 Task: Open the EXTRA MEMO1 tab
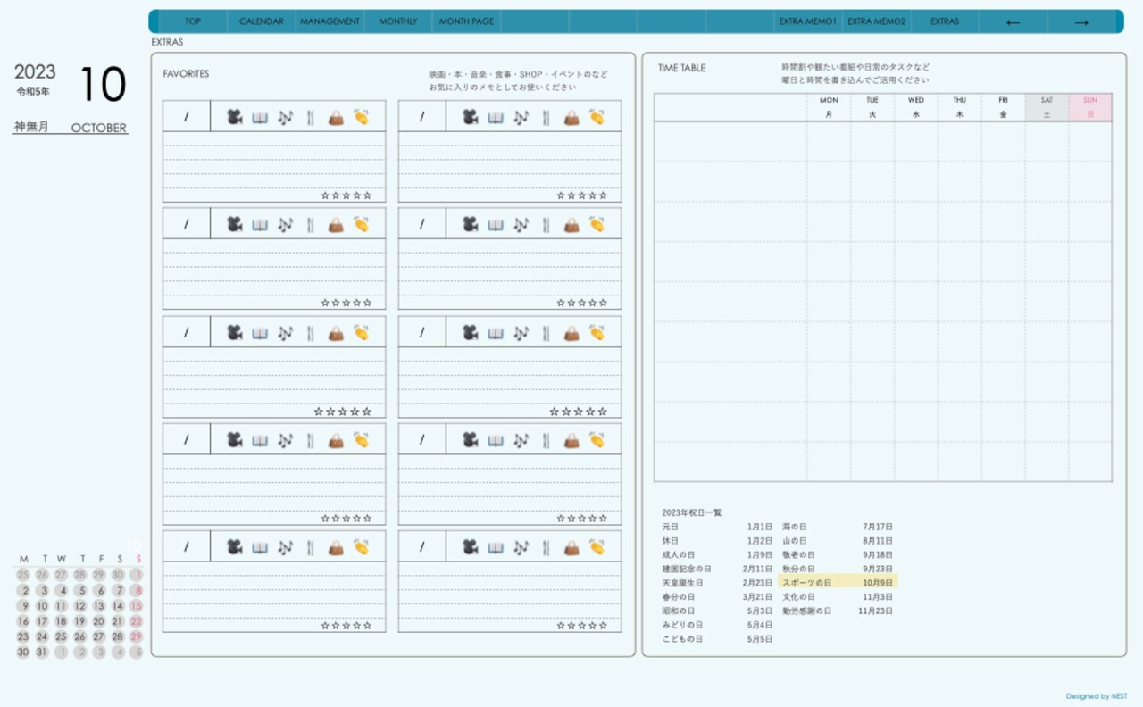click(807, 21)
